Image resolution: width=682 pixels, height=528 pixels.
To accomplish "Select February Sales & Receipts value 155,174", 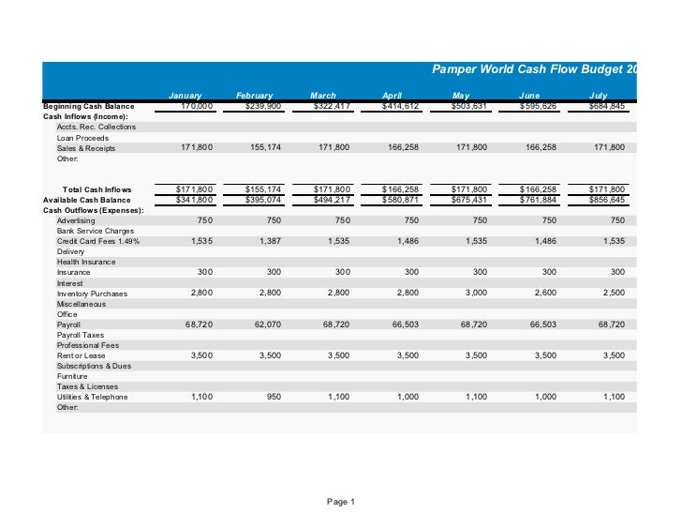I will tap(265, 147).
